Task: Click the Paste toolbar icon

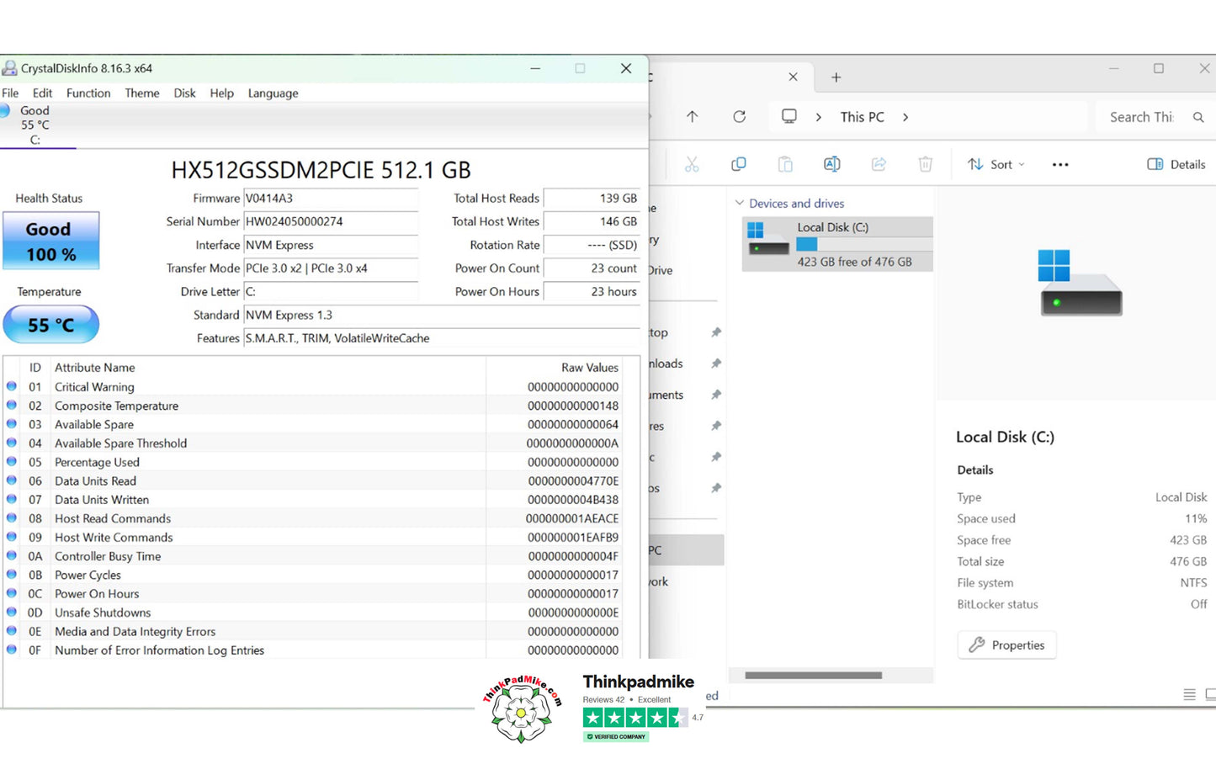Action: [785, 164]
